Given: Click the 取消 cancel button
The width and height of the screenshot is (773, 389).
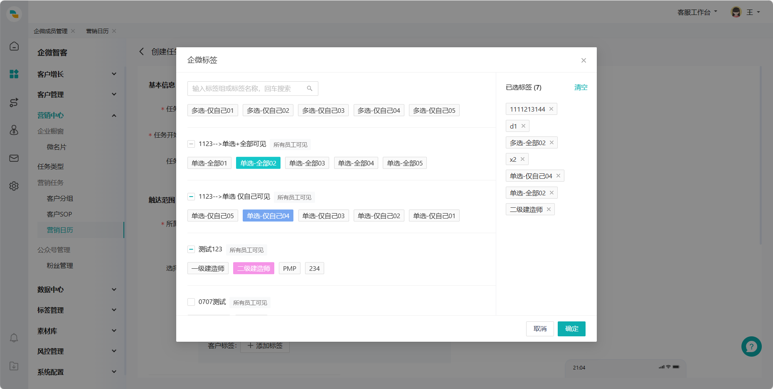Looking at the screenshot, I should point(540,329).
